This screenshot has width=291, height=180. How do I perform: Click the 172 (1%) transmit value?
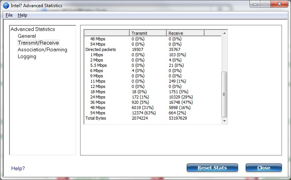point(140,97)
